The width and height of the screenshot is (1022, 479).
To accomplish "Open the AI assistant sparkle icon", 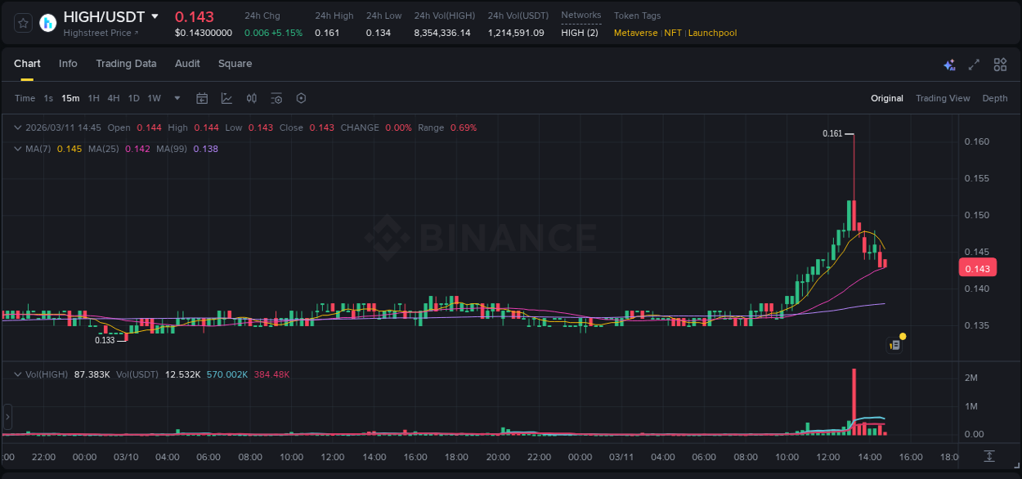I will [949, 64].
